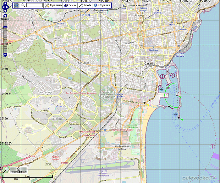Click the Italia metro label
The width and height of the screenshot is (220, 183).
coord(172,25)
